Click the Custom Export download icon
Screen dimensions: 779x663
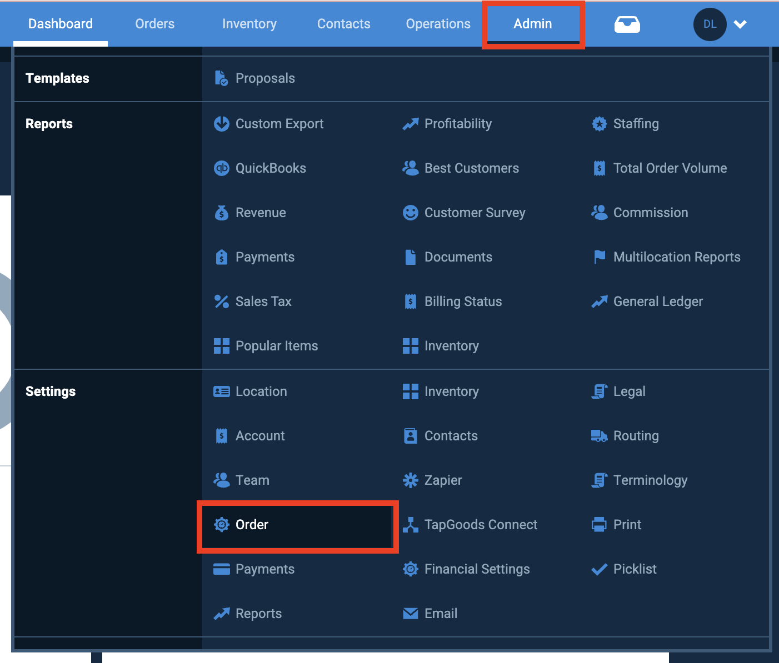coord(222,124)
